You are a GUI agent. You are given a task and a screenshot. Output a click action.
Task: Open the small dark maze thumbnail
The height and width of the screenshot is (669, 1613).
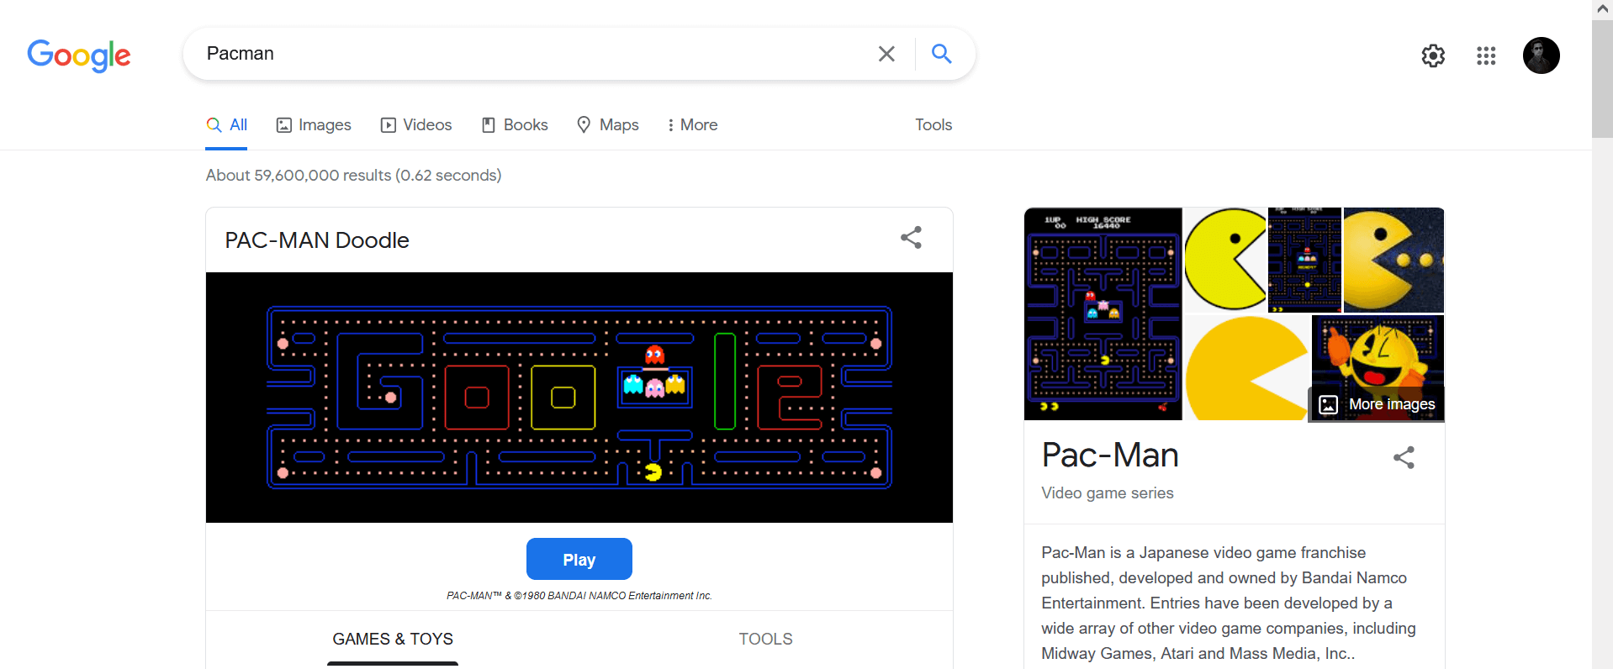coord(1304,260)
